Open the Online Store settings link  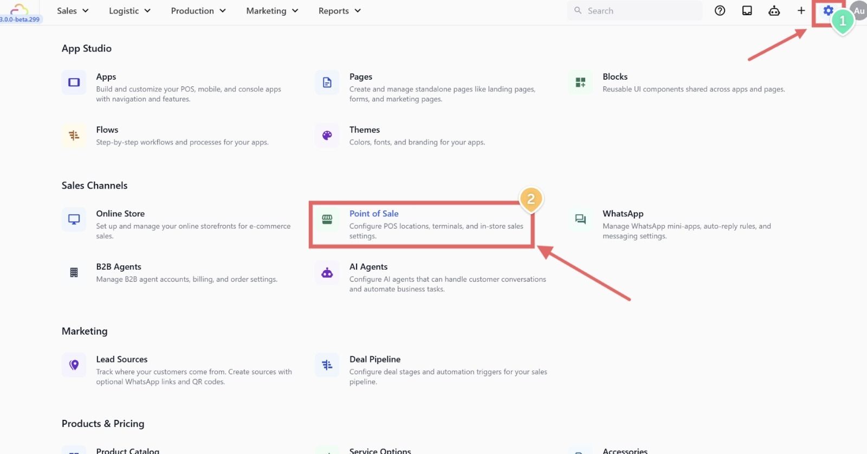click(120, 214)
